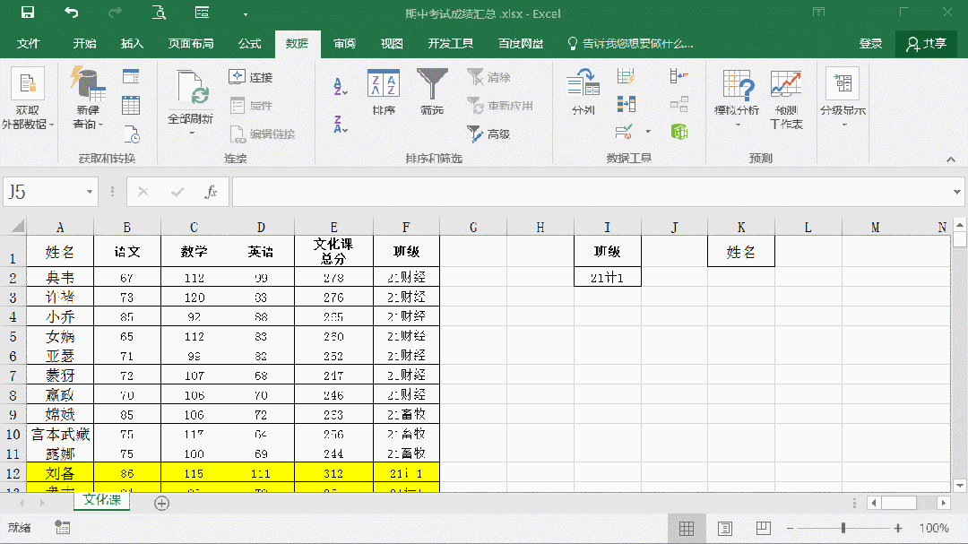The image size is (968, 544).
Task: Save the workbook with the floppy icon
Action: click(28, 13)
